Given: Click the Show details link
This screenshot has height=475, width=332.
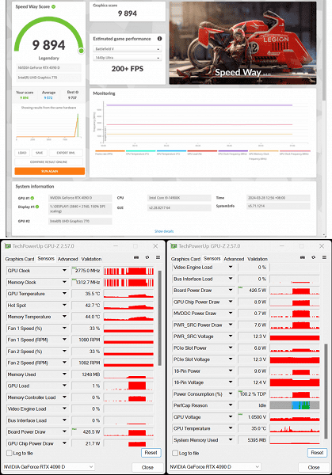Looking at the screenshot, I should [164, 231].
